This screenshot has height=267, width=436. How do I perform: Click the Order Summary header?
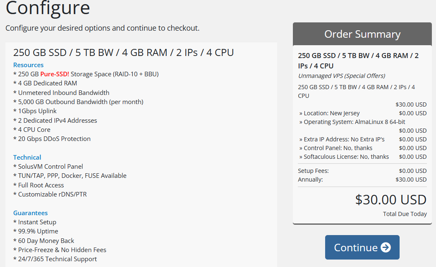click(362, 34)
